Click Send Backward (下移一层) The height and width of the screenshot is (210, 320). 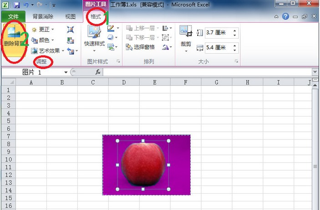tap(140, 38)
